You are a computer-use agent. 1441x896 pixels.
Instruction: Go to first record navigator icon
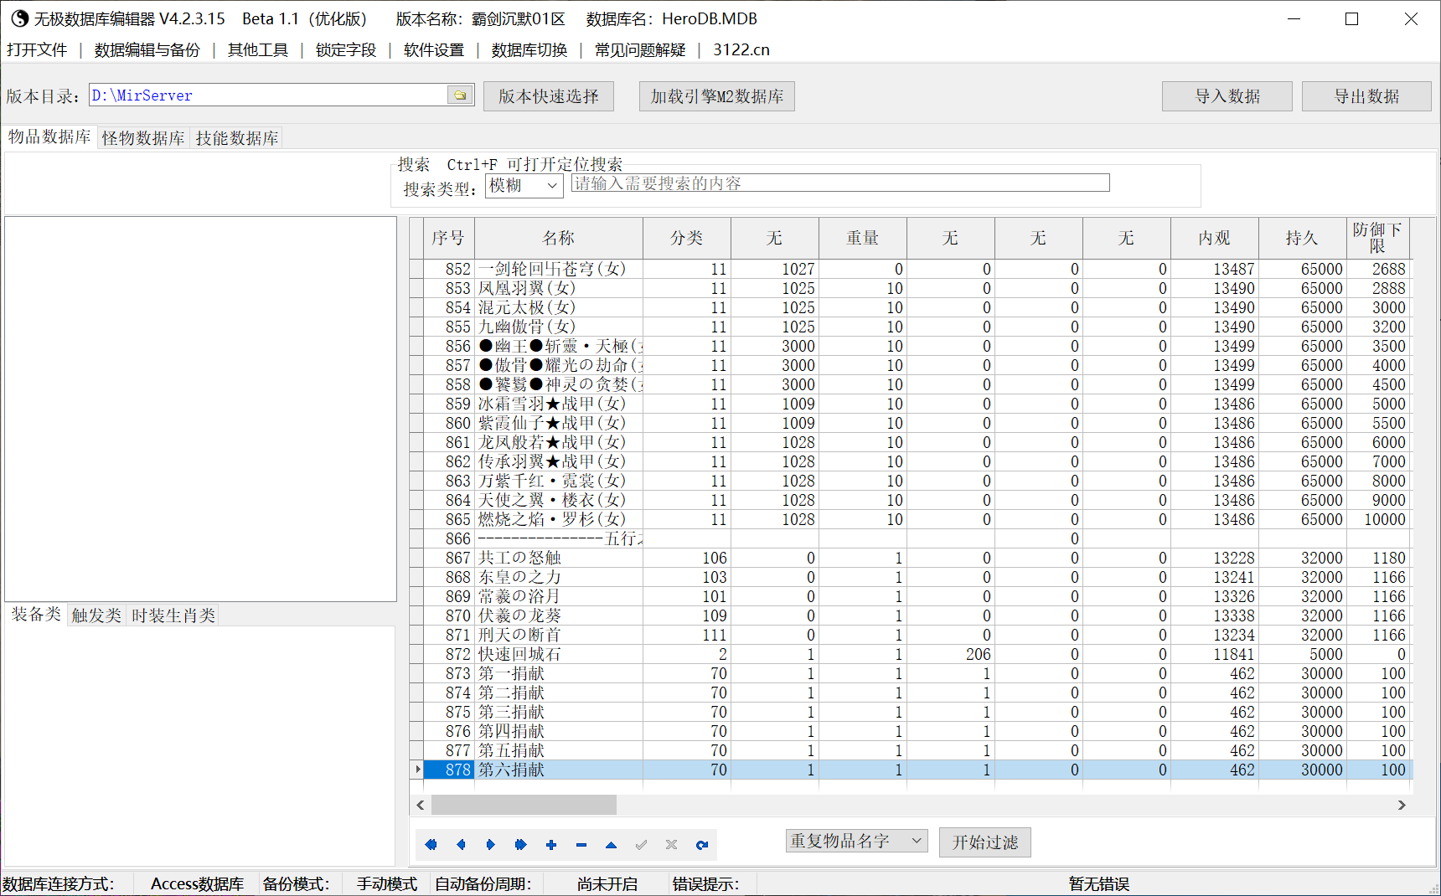coord(431,845)
